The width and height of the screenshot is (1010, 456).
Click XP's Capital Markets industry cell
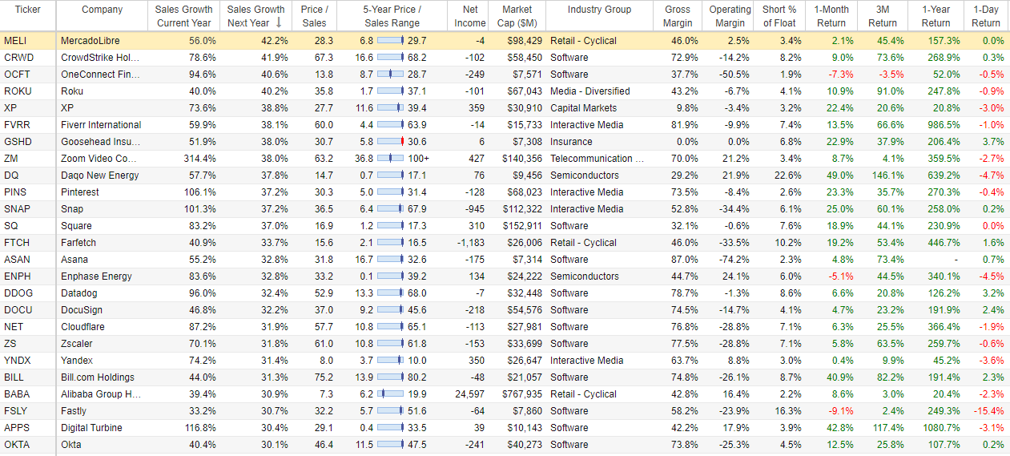(x=583, y=108)
